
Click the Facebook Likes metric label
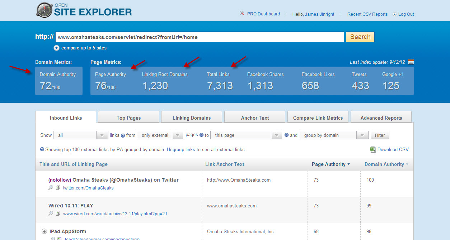318,75
